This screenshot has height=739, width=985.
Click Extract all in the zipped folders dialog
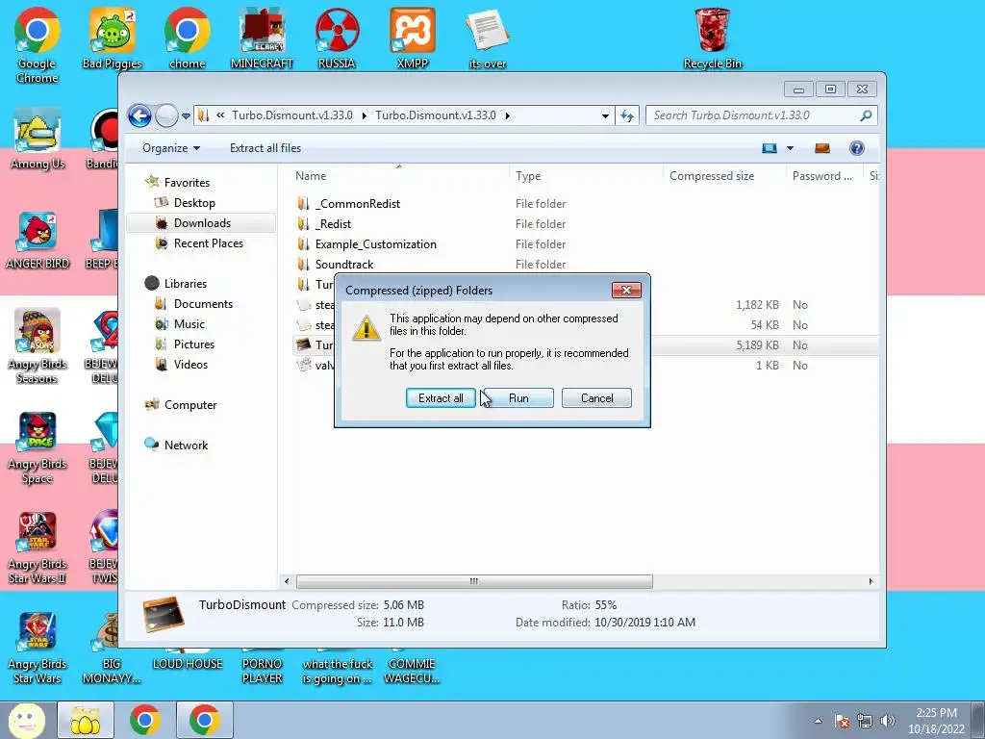[441, 397]
